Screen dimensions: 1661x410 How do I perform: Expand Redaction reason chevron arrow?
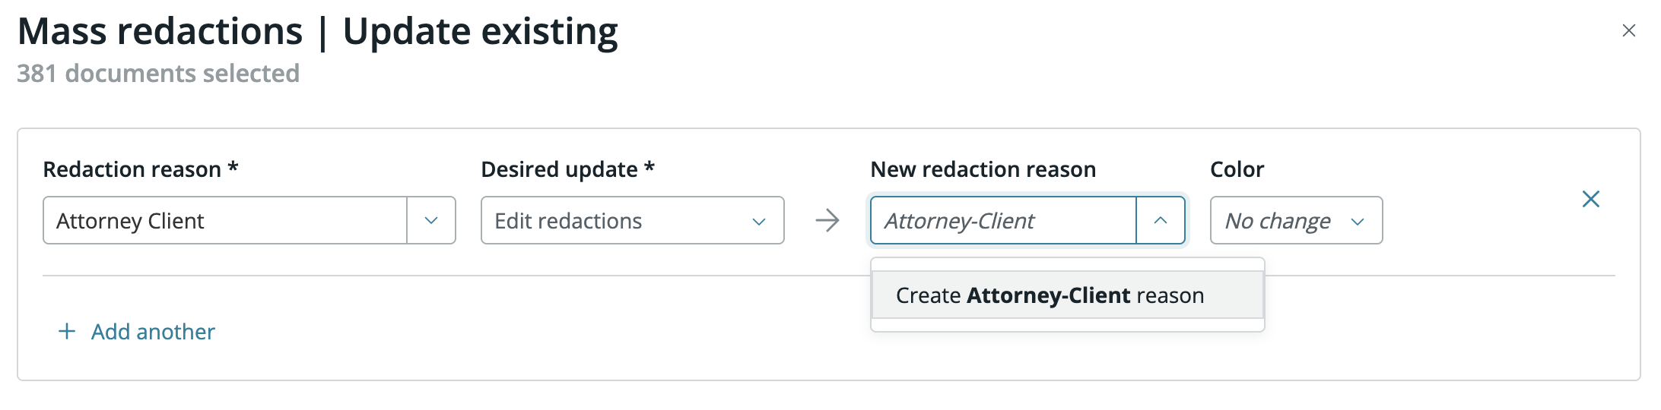pos(431,220)
